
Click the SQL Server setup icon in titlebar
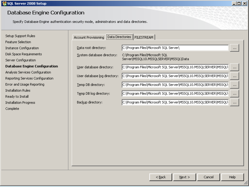coord(4,3)
